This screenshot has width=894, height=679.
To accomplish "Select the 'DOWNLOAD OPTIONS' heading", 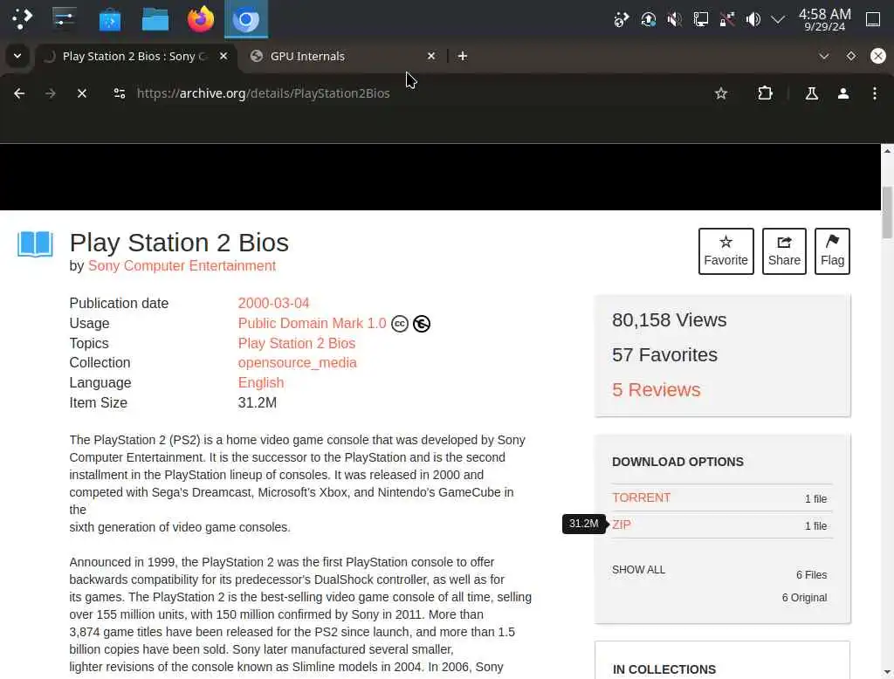I will [x=677, y=462].
